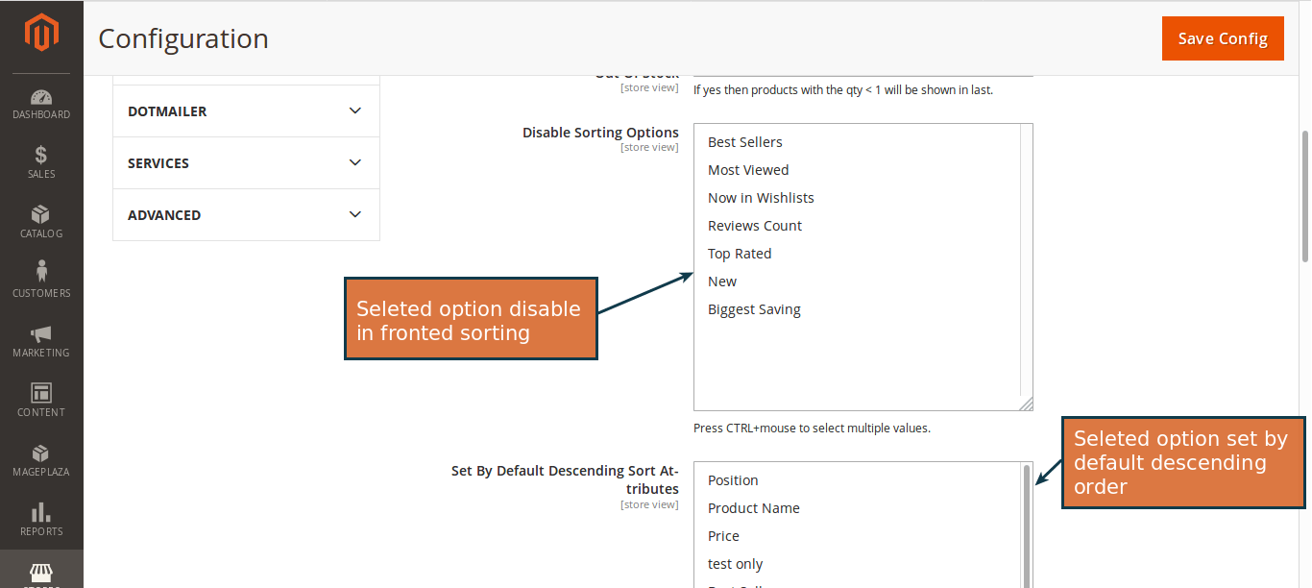Image resolution: width=1312 pixels, height=588 pixels.
Task: Expand the SERVICES section
Action: click(245, 162)
